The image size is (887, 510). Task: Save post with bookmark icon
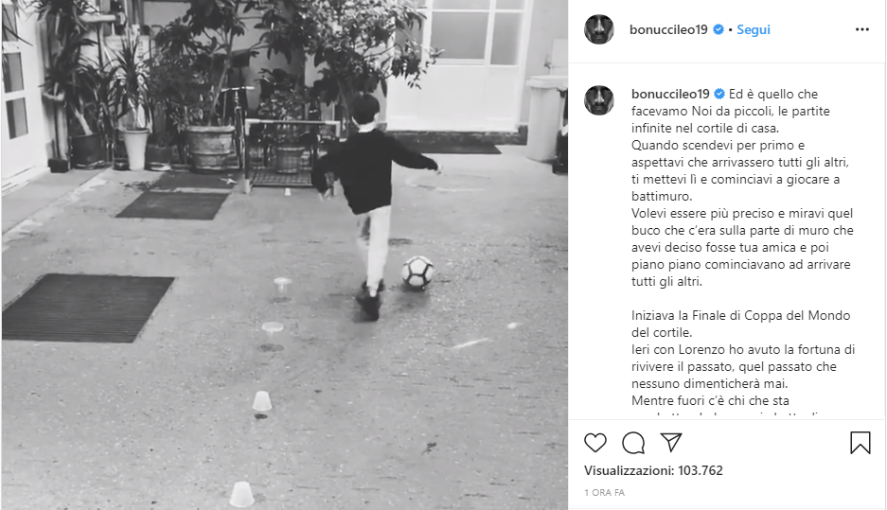click(x=860, y=443)
